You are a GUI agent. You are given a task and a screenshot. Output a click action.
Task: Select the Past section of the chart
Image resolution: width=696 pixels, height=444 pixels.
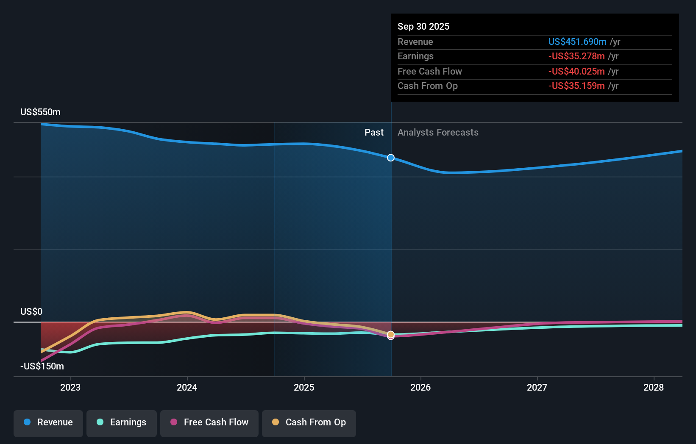point(374,132)
